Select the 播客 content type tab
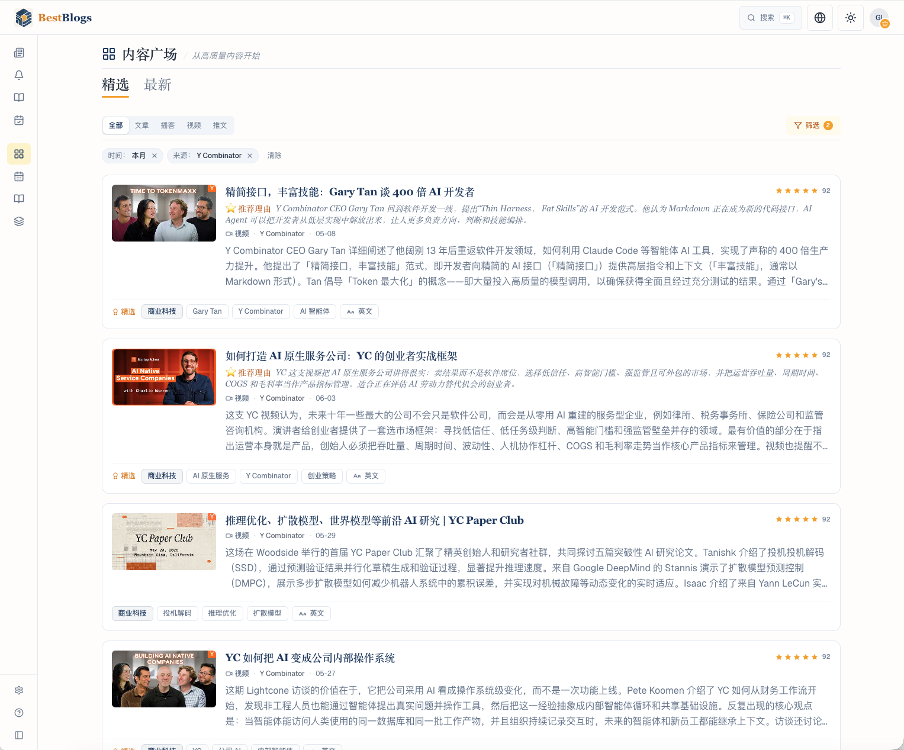 pyautogui.click(x=168, y=125)
